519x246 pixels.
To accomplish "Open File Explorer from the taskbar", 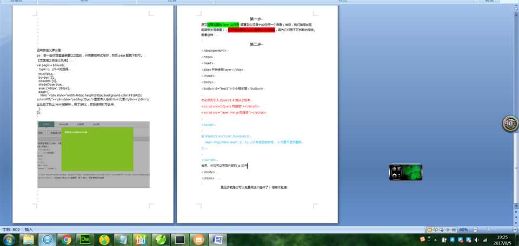I will pos(28,240).
